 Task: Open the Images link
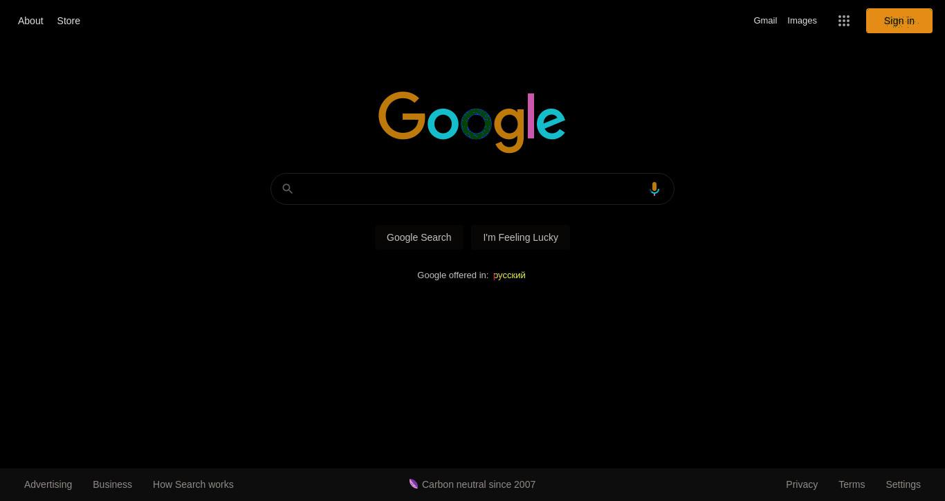point(802,21)
